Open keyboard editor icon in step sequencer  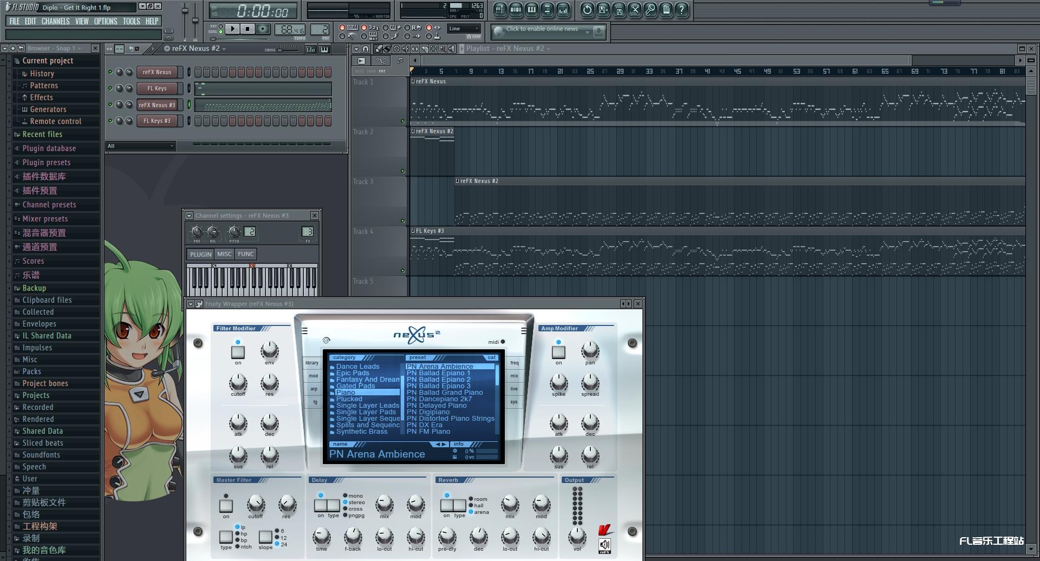click(x=324, y=49)
